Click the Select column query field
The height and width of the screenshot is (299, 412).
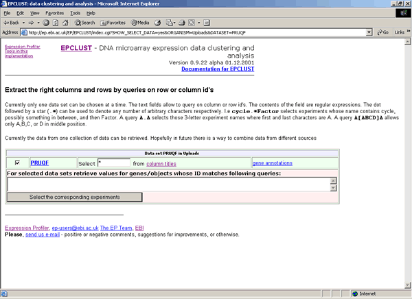click(114, 163)
